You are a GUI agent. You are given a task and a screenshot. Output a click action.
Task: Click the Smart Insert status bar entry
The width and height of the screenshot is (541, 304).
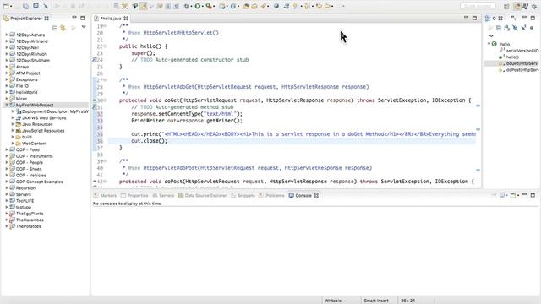click(375, 301)
